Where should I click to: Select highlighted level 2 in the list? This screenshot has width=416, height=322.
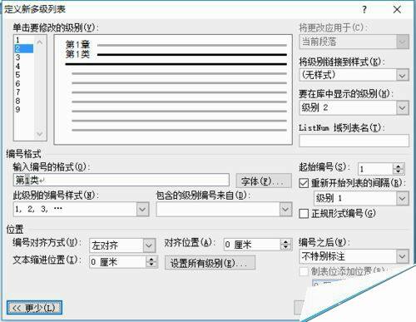pos(23,48)
